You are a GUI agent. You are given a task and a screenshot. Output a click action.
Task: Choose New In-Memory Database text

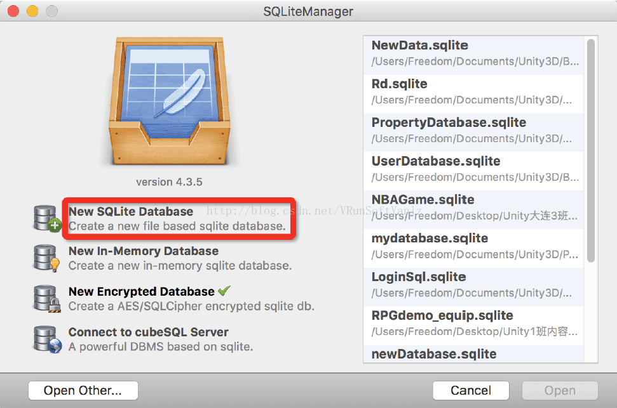pos(144,251)
